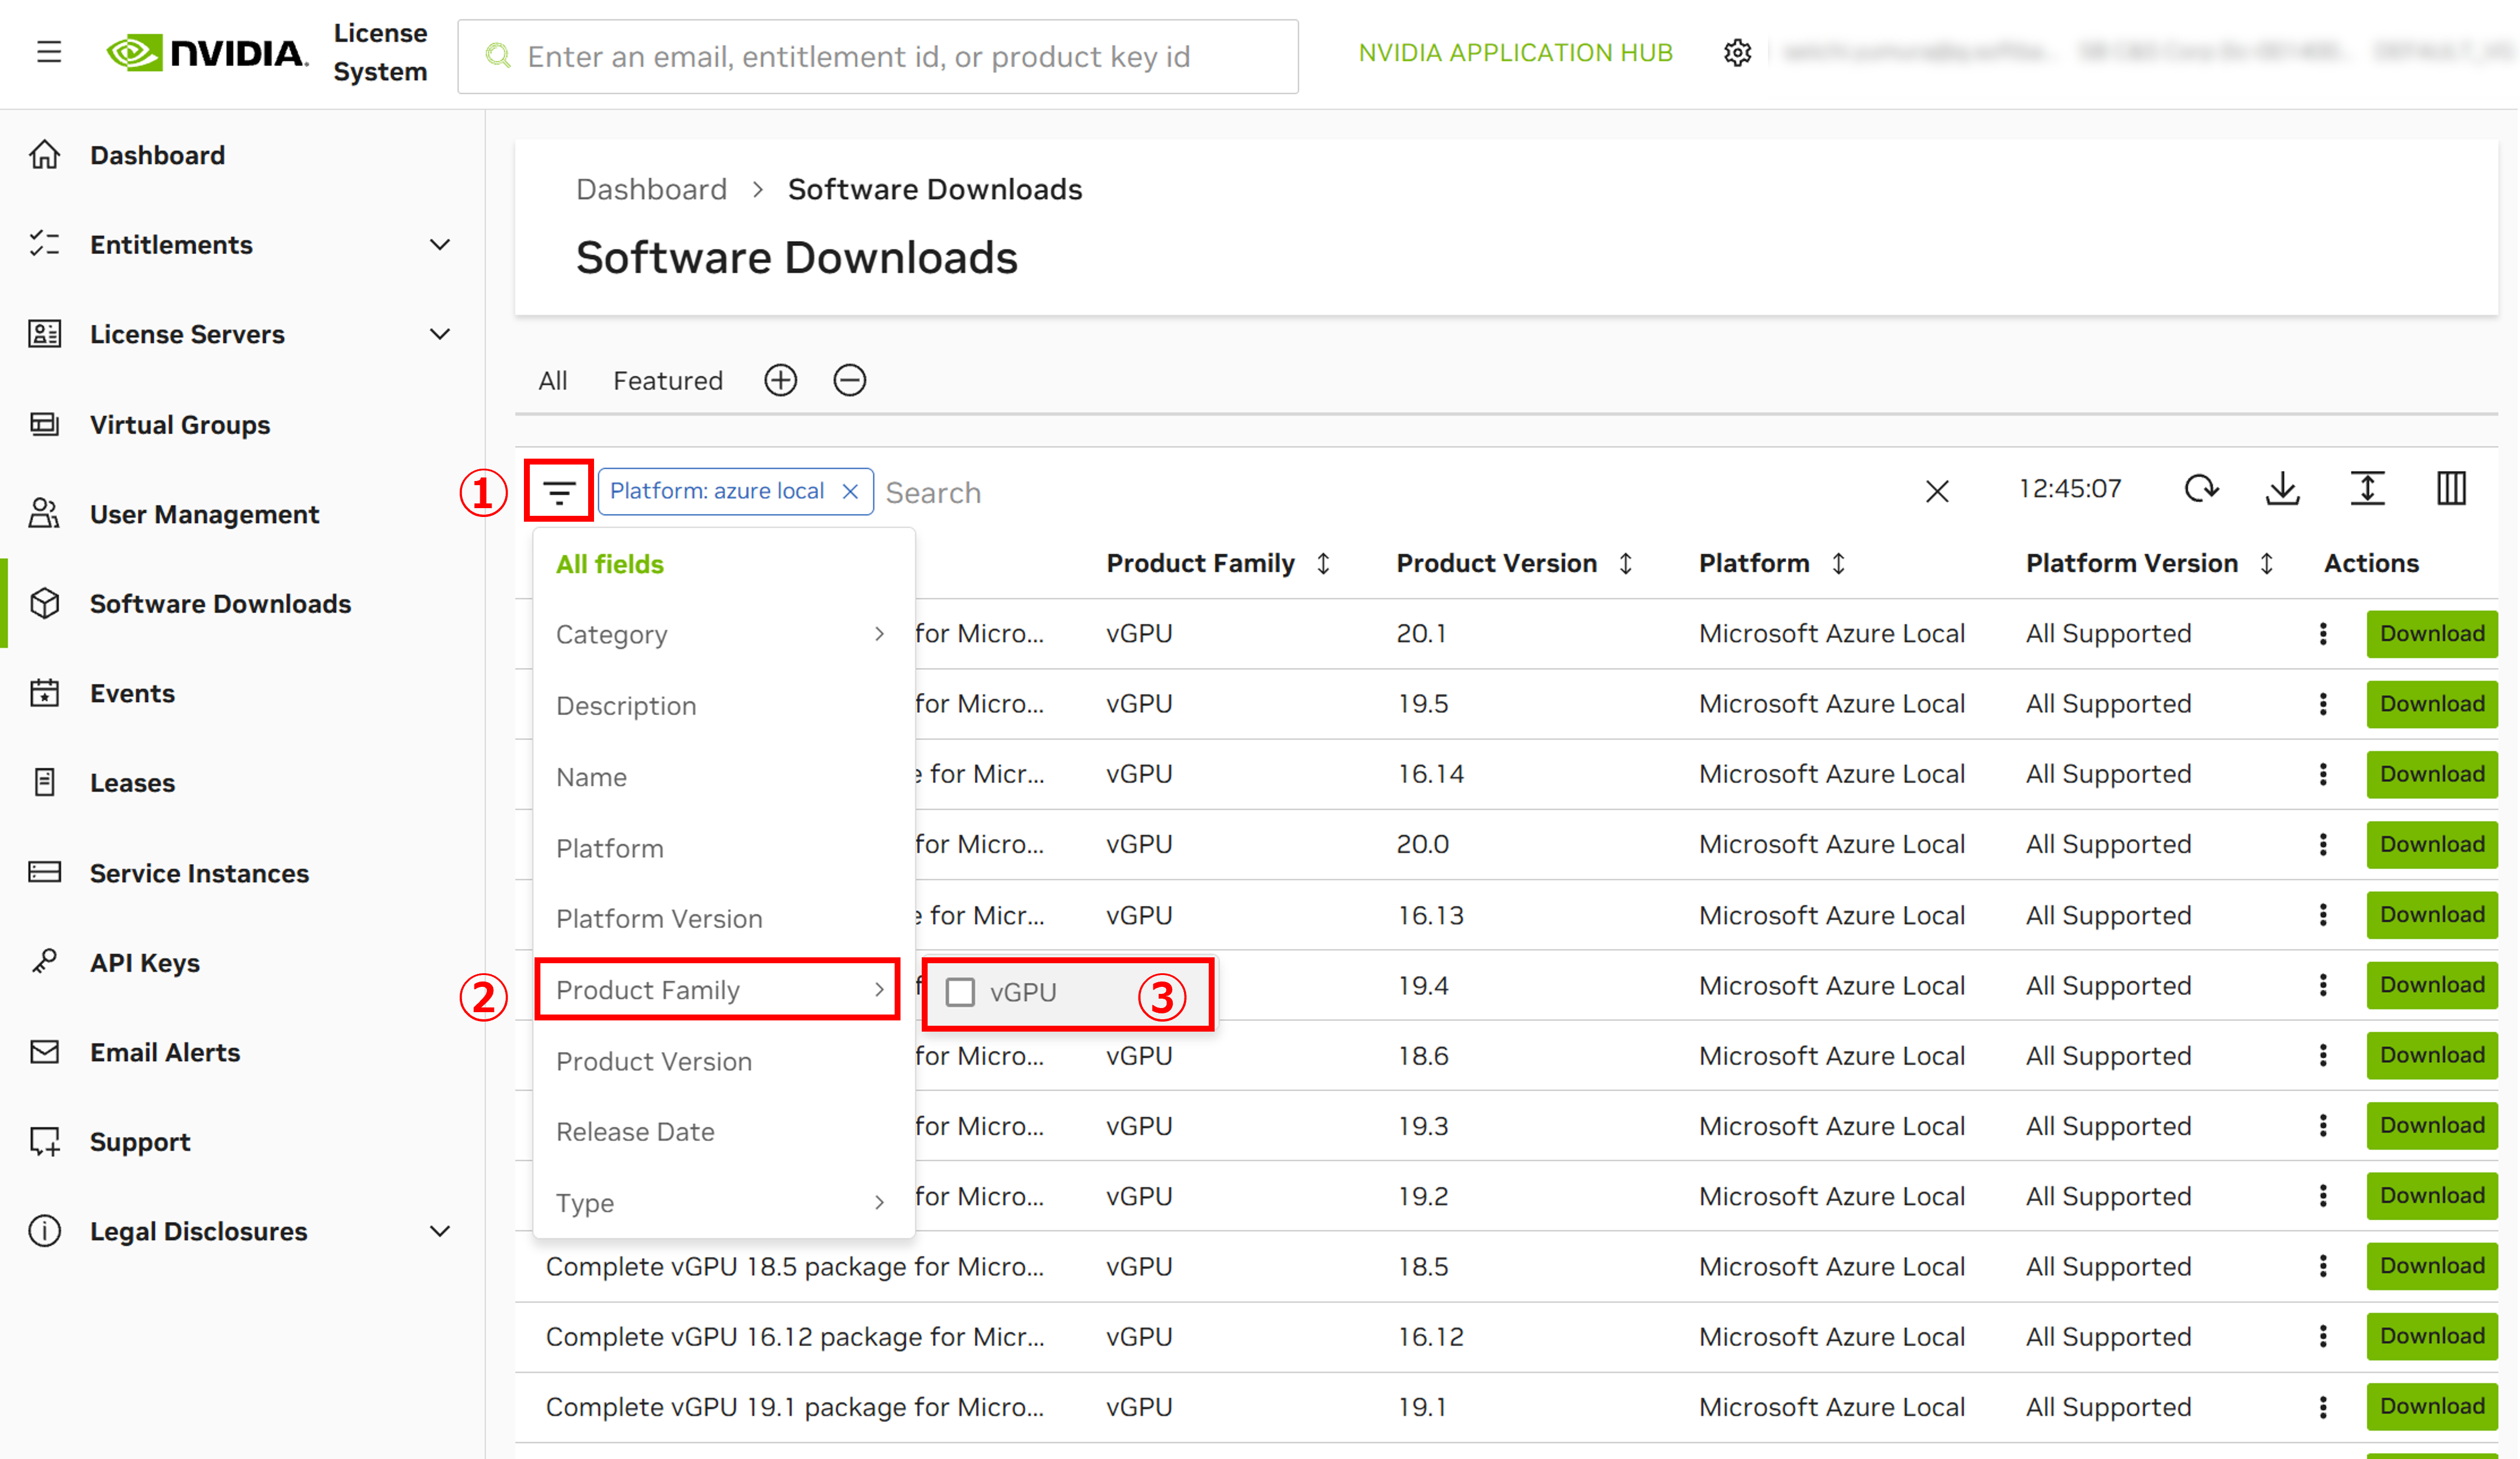Export the table with download arrow icon
Screen dimensions: 2520x1459
[x=2283, y=489]
